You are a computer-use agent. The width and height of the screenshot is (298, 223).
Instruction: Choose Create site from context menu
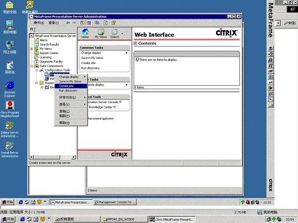(71, 86)
